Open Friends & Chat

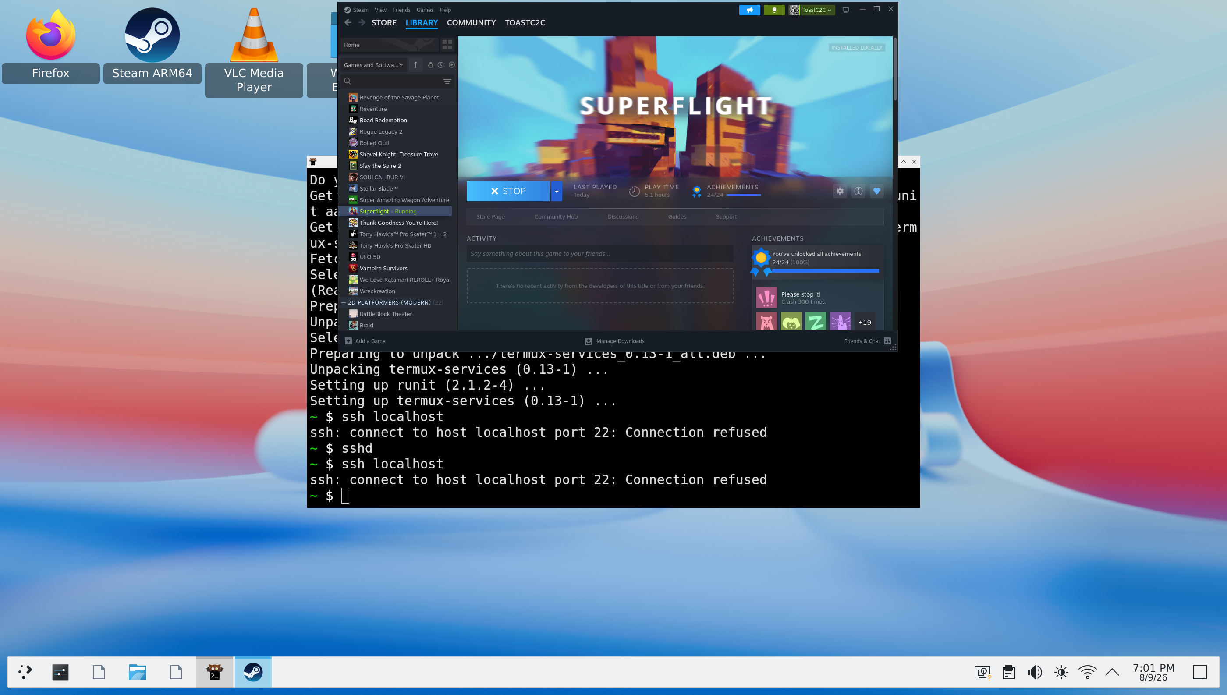pos(867,341)
